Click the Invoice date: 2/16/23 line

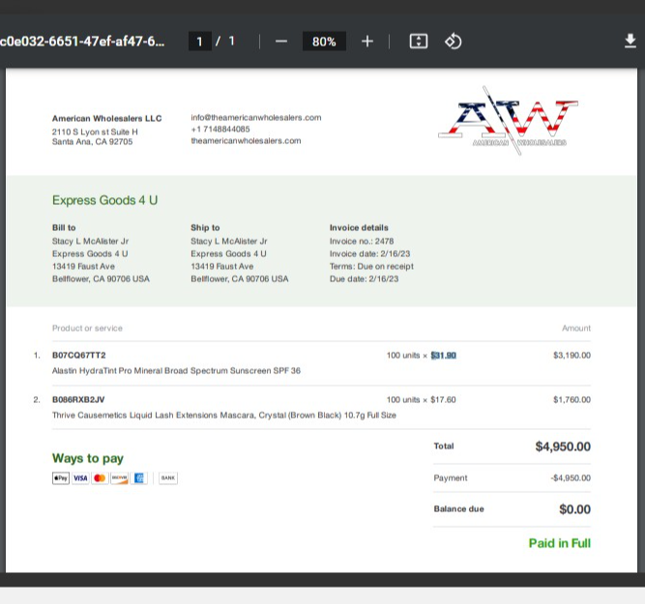(369, 254)
